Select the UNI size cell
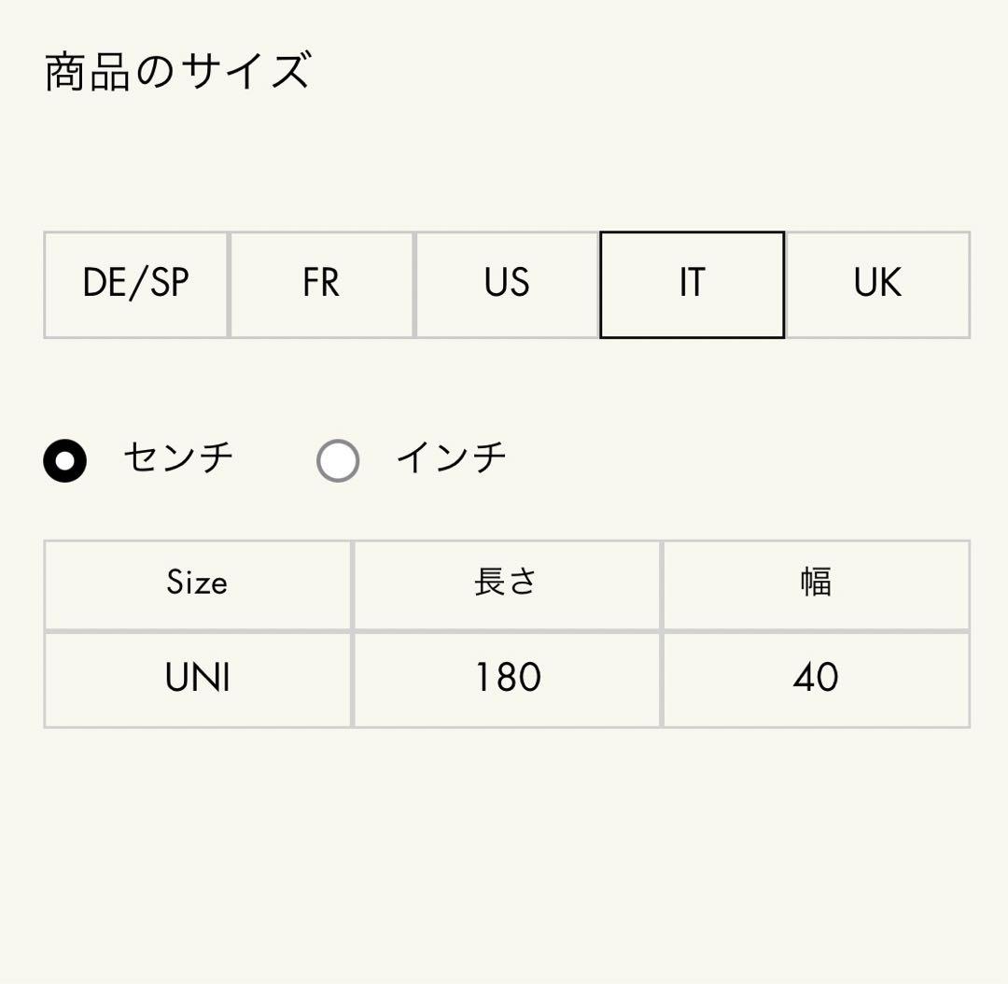 [198, 678]
